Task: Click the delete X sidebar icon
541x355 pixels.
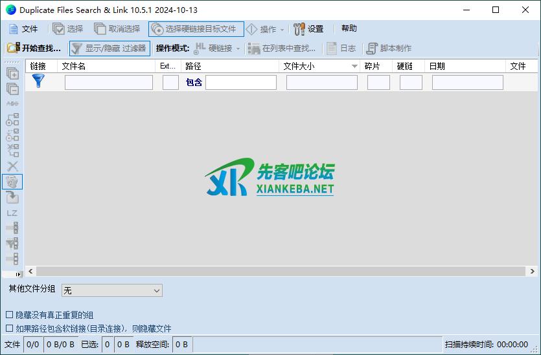Action: point(12,166)
